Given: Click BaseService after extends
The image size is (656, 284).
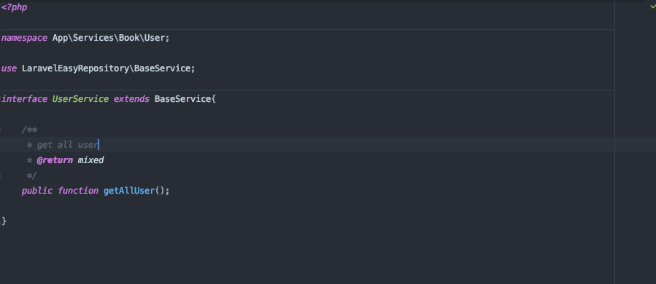Looking at the screenshot, I should (x=182, y=99).
